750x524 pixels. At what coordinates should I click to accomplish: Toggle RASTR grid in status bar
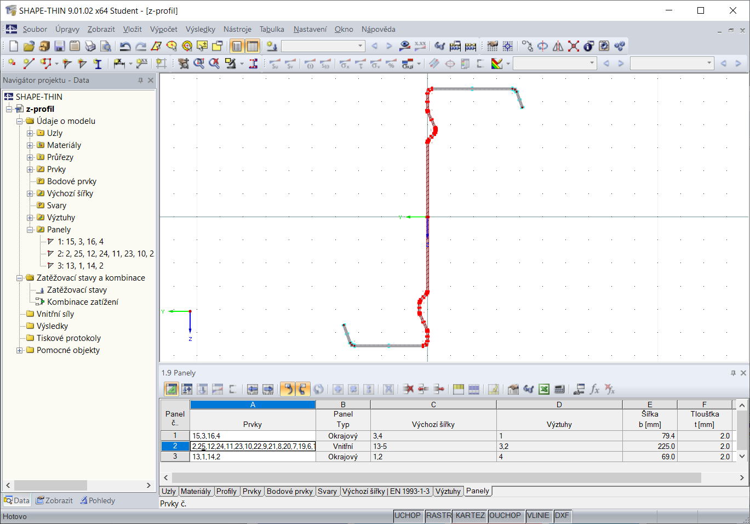coord(439,516)
